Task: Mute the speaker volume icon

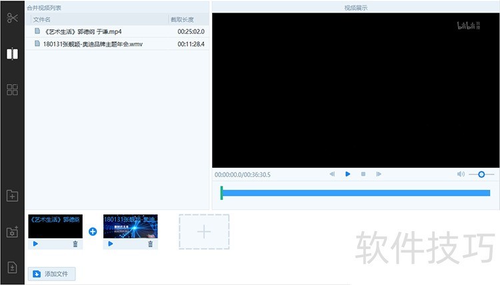Action: click(x=461, y=174)
